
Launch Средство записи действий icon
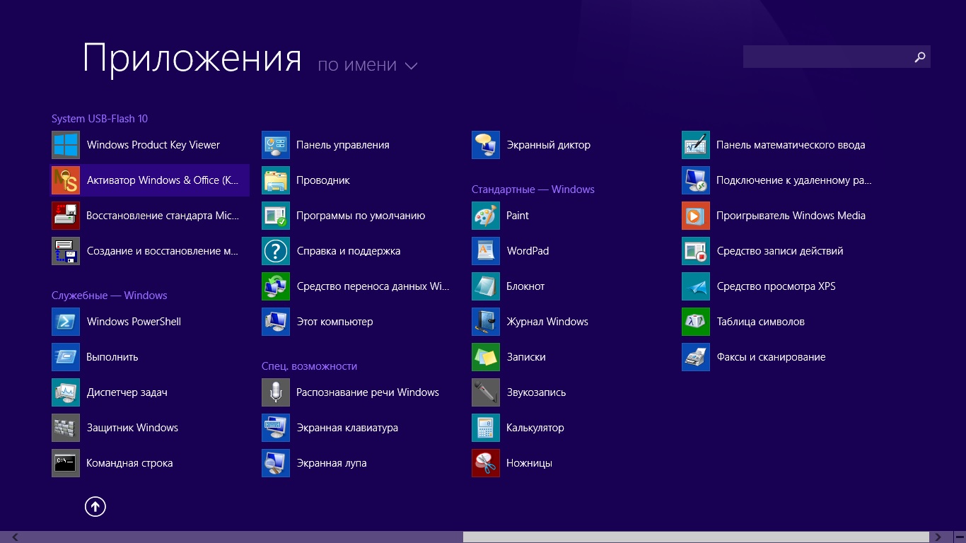tap(696, 251)
